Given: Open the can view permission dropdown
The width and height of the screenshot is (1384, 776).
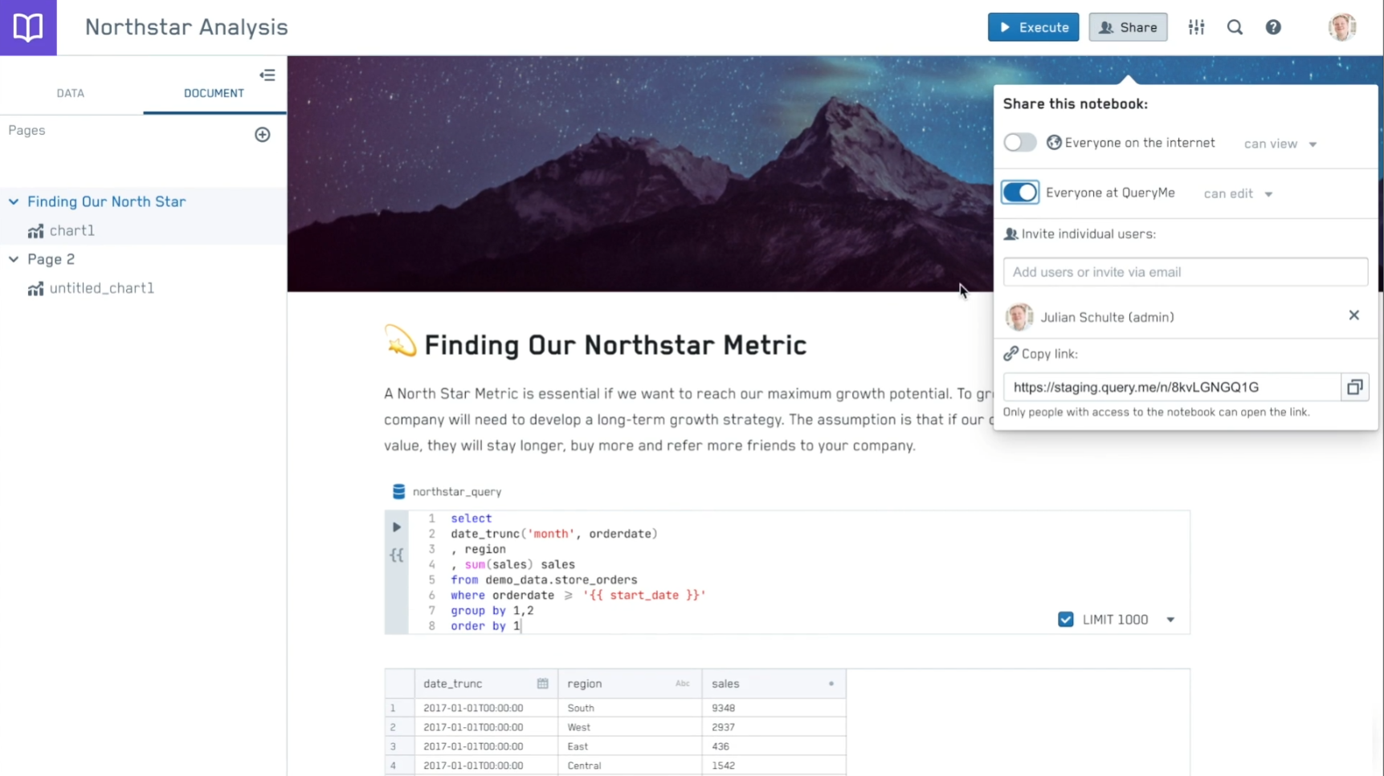Looking at the screenshot, I should (1280, 144).
